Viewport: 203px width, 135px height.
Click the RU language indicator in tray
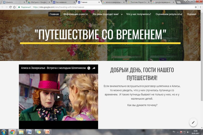pos(174,132)
